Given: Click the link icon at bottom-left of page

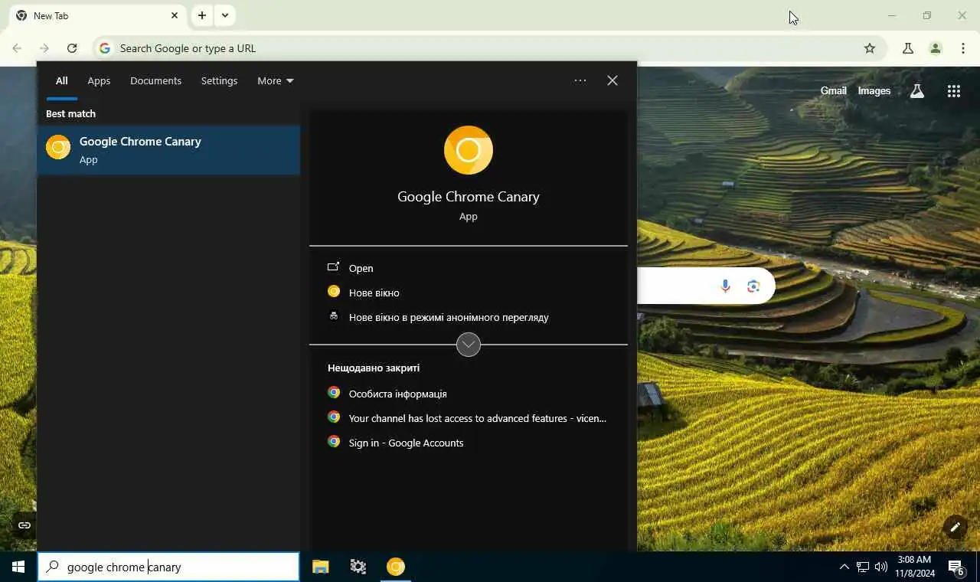Looking at the screenshot, I should (x=24, y=525).
